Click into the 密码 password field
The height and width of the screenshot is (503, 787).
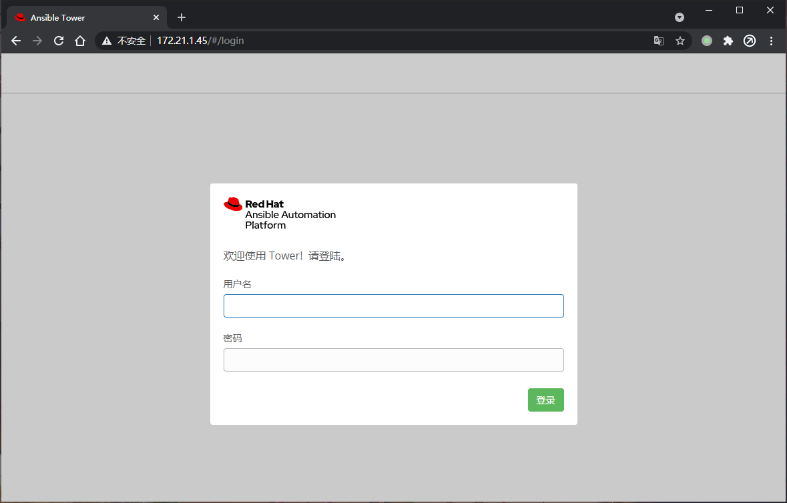pos(393,360)
